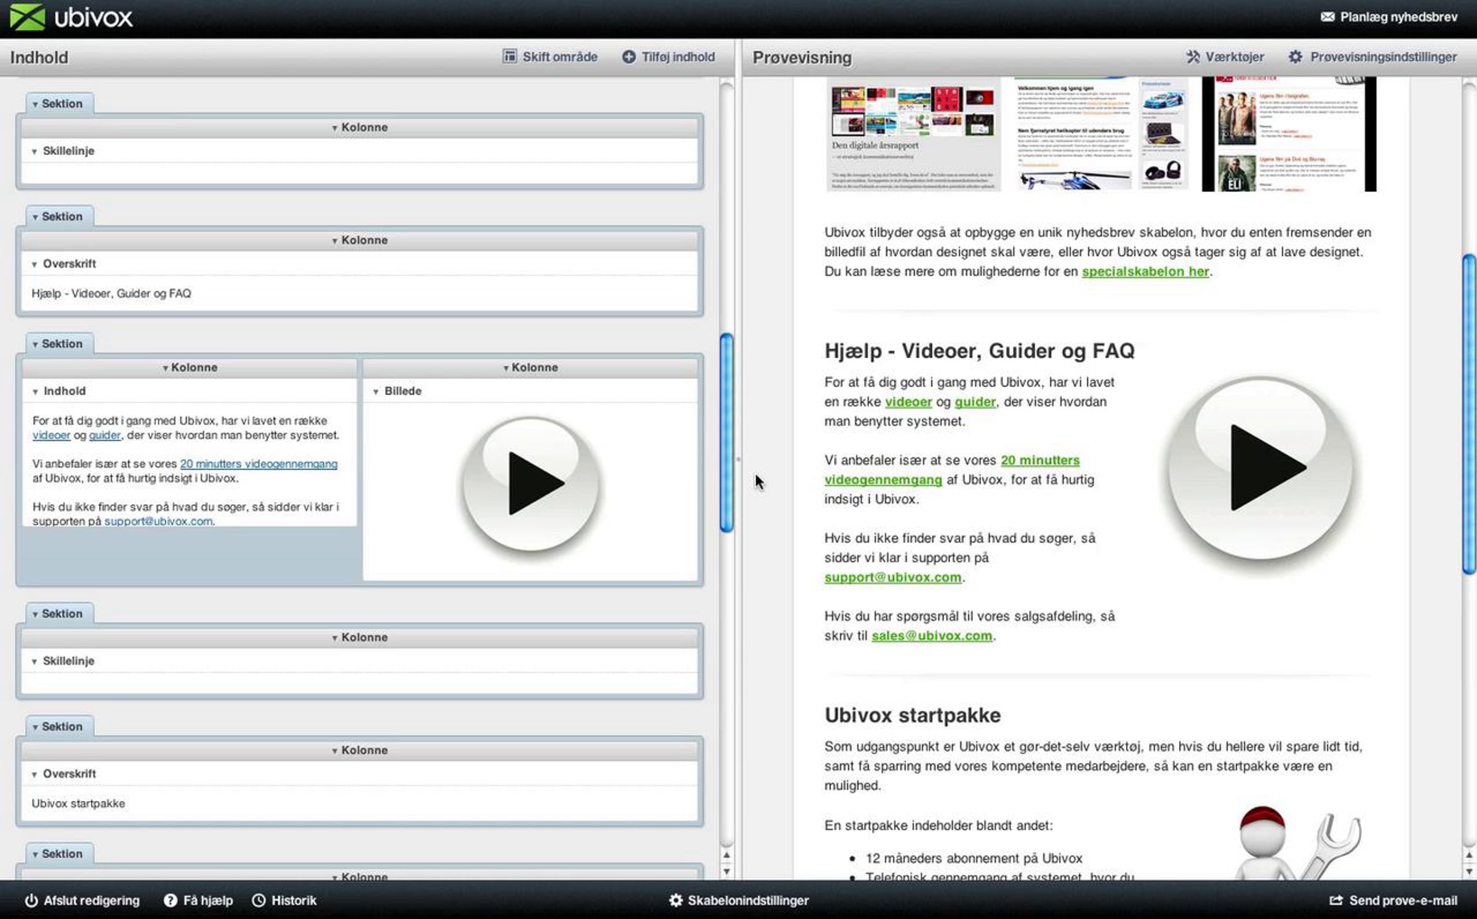
Task: Click the question mark icon for Få hjælp
Action: [x=170, y=901]
